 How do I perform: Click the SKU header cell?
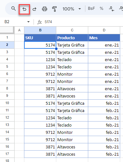coord(40,38)
